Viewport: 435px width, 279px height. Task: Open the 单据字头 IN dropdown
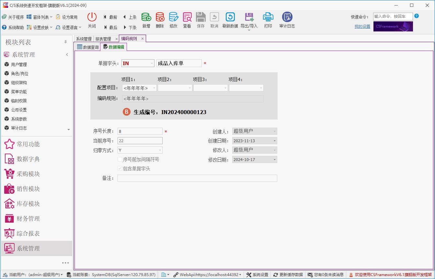click(x=151, y=63)
